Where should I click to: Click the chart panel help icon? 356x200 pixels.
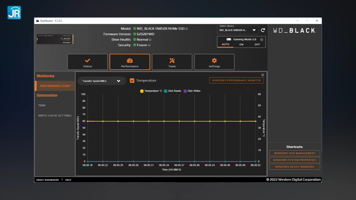[263, 75]
